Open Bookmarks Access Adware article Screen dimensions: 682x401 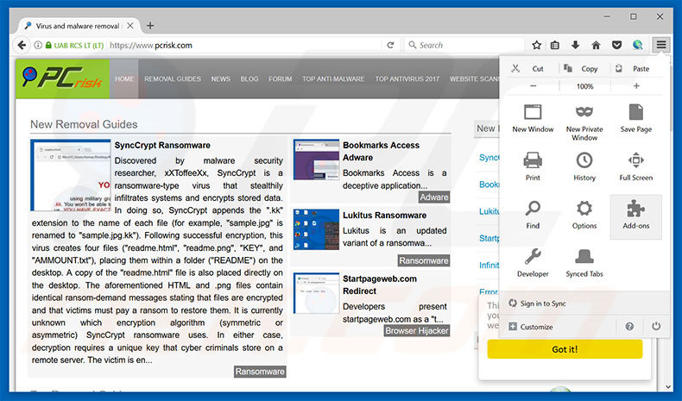[381, 151]
